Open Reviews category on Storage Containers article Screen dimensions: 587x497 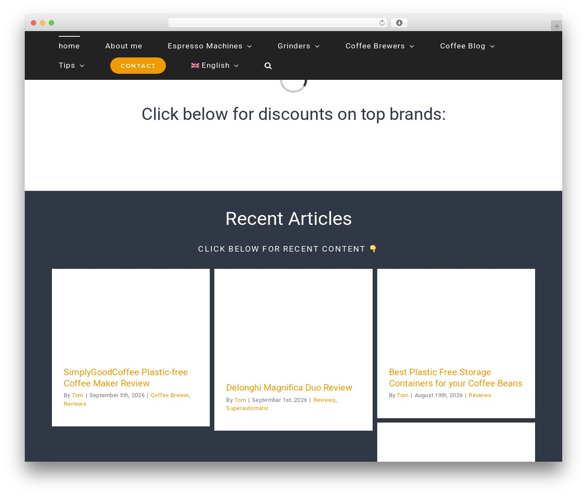click(480, 395)
